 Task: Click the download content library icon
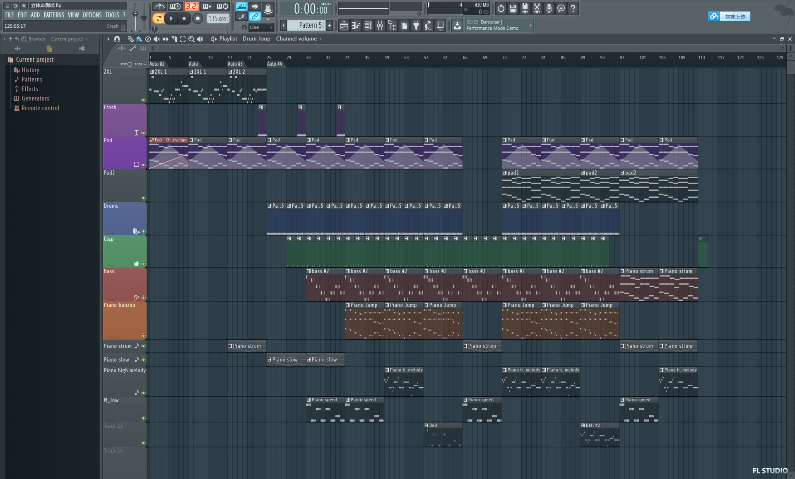pyautogui.click(x=457, y=26)
